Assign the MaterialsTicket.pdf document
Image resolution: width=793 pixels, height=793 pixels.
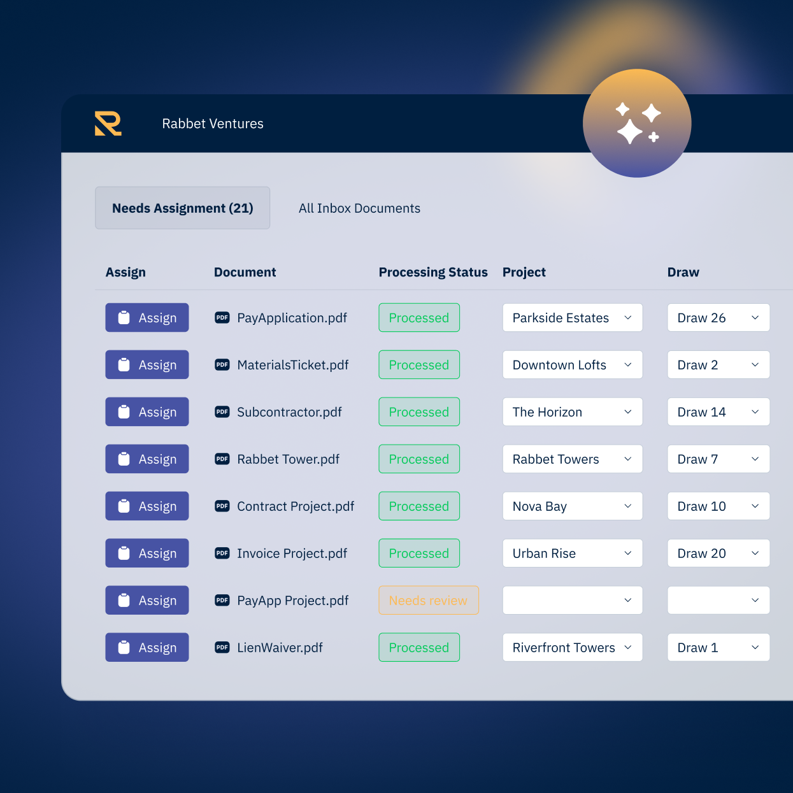(147, 364)
